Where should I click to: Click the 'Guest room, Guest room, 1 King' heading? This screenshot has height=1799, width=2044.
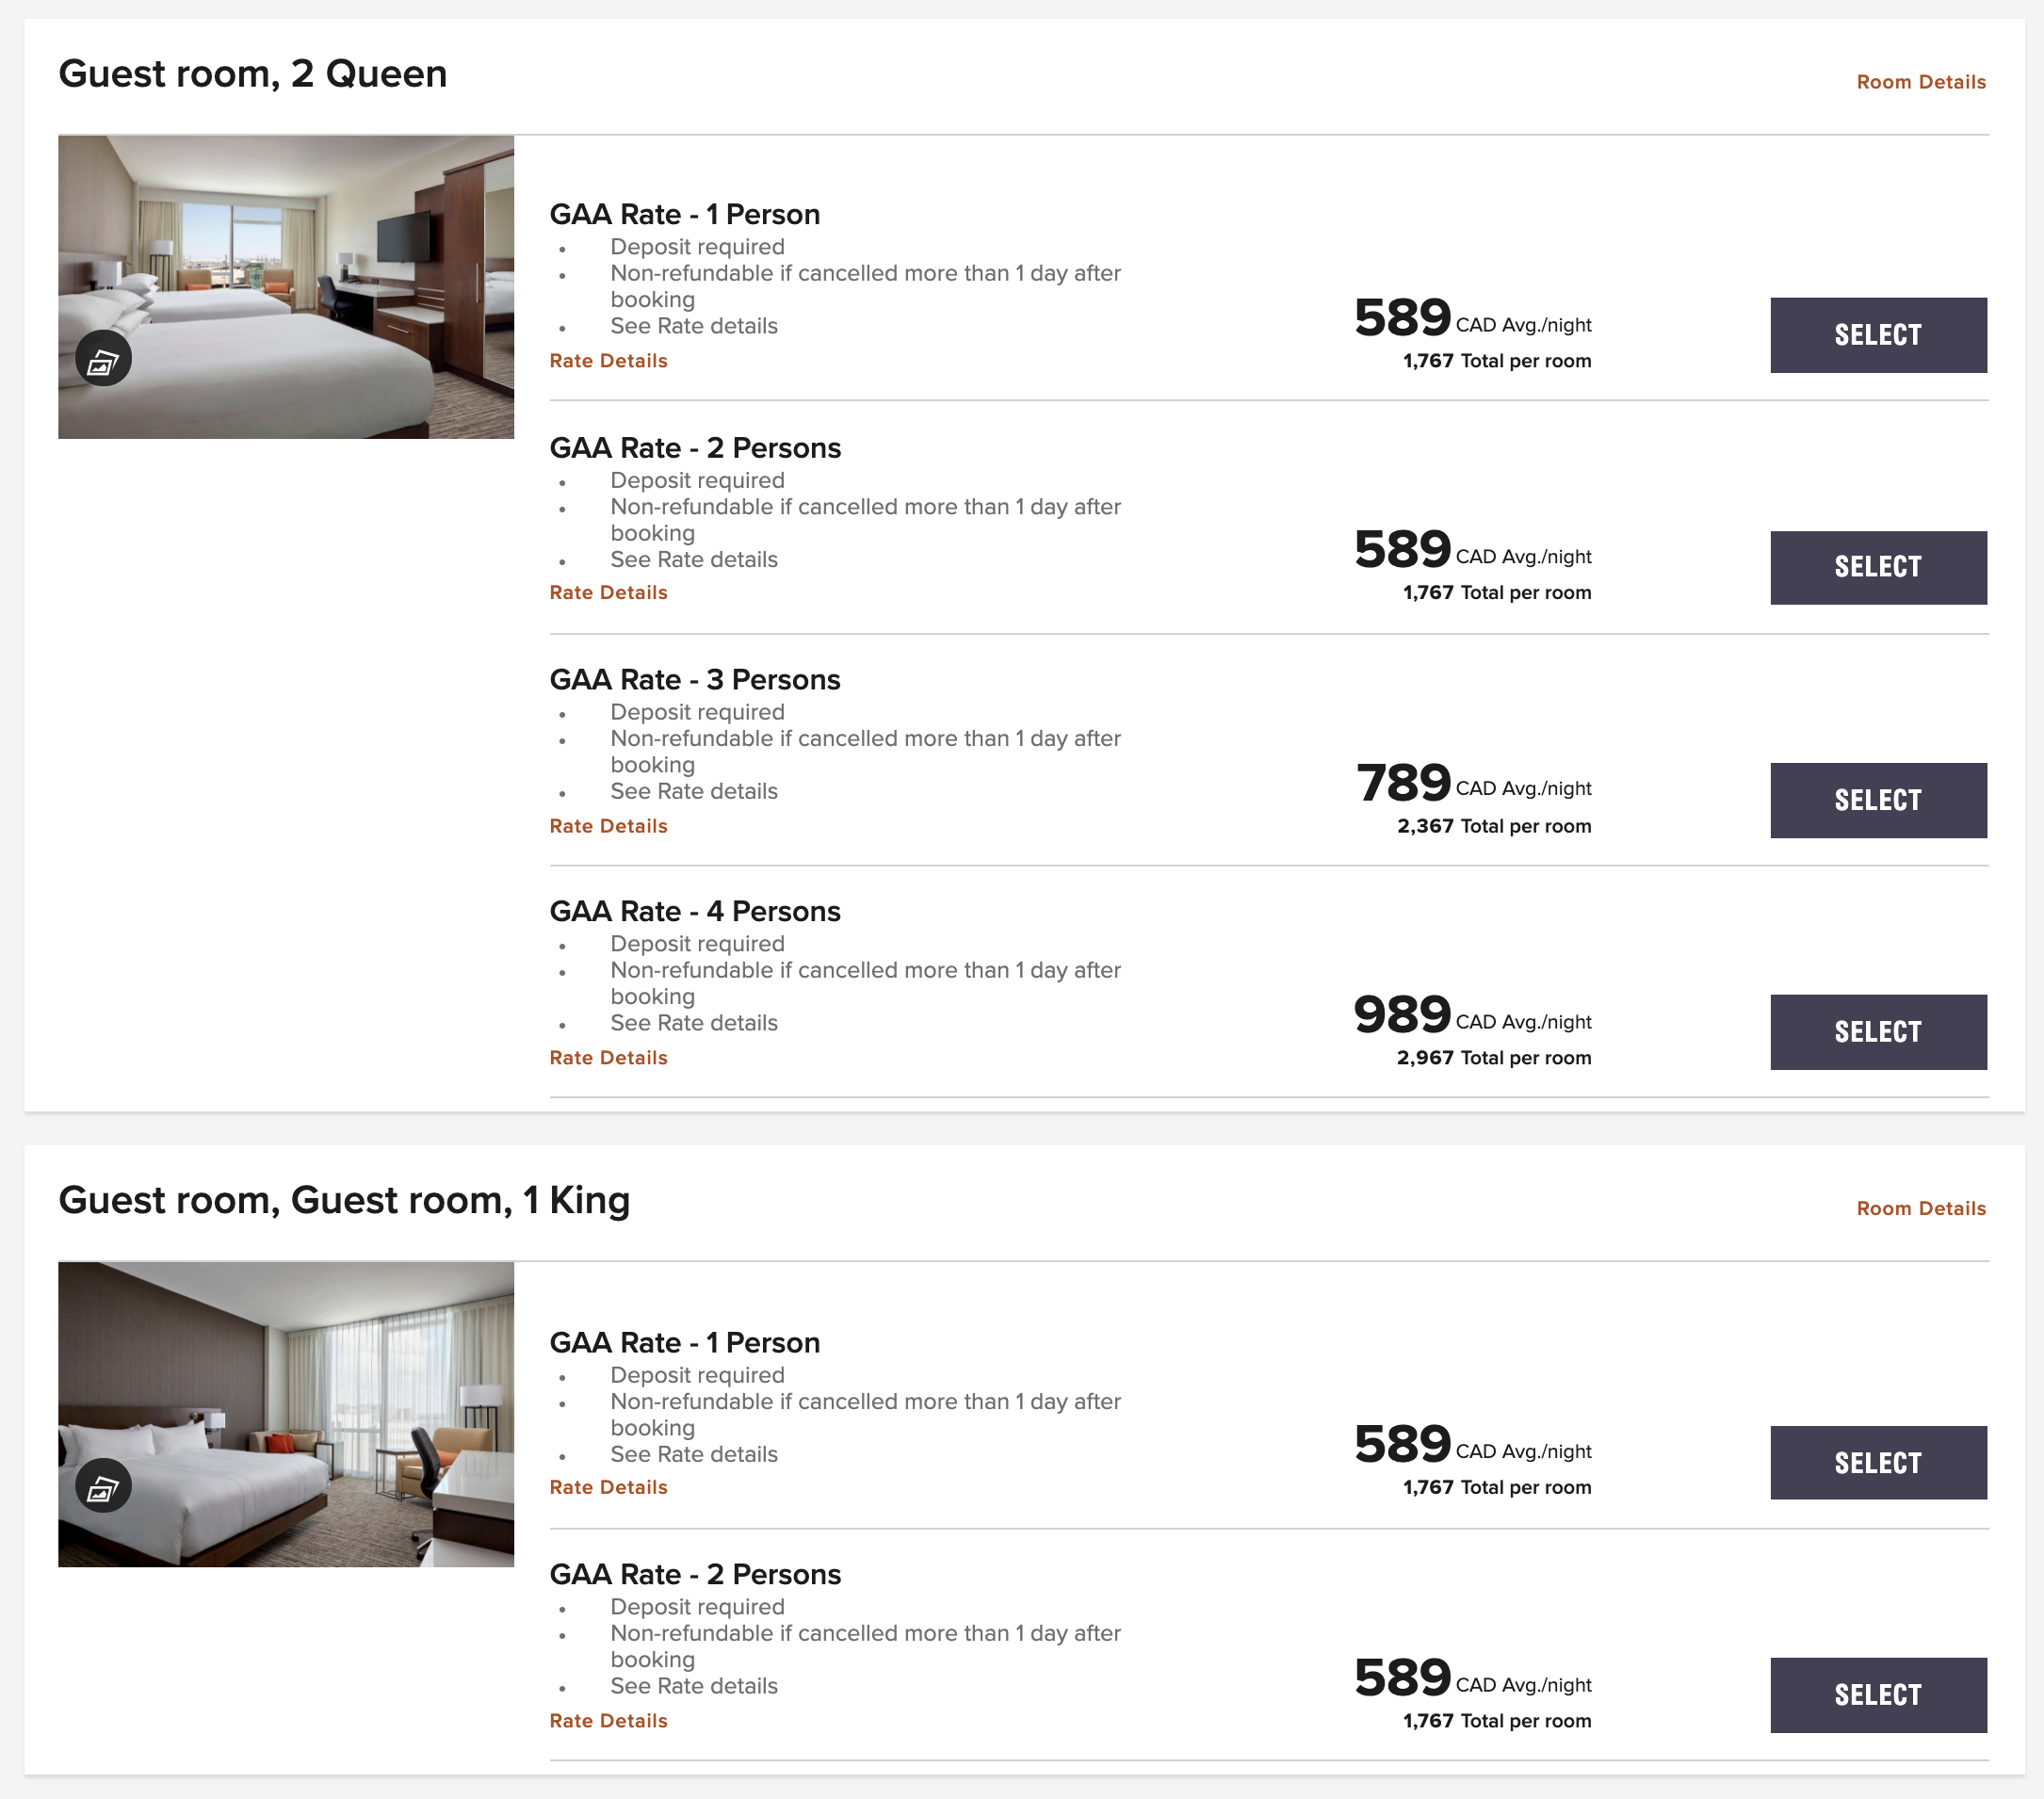pyautogui.click(x=344, y=1200)
